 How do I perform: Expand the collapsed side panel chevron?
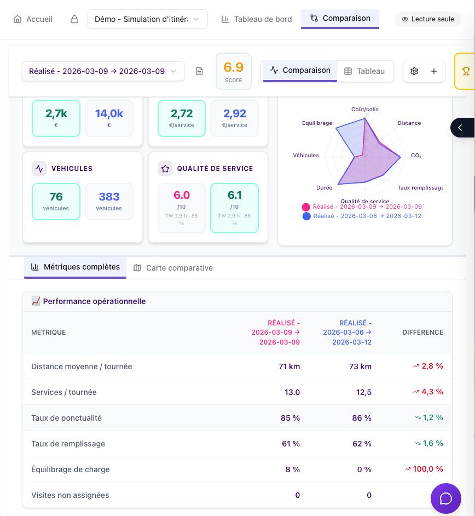coord(460,128)
